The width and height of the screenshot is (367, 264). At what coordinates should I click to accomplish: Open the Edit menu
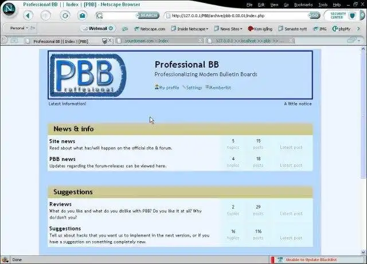[261, 5]
